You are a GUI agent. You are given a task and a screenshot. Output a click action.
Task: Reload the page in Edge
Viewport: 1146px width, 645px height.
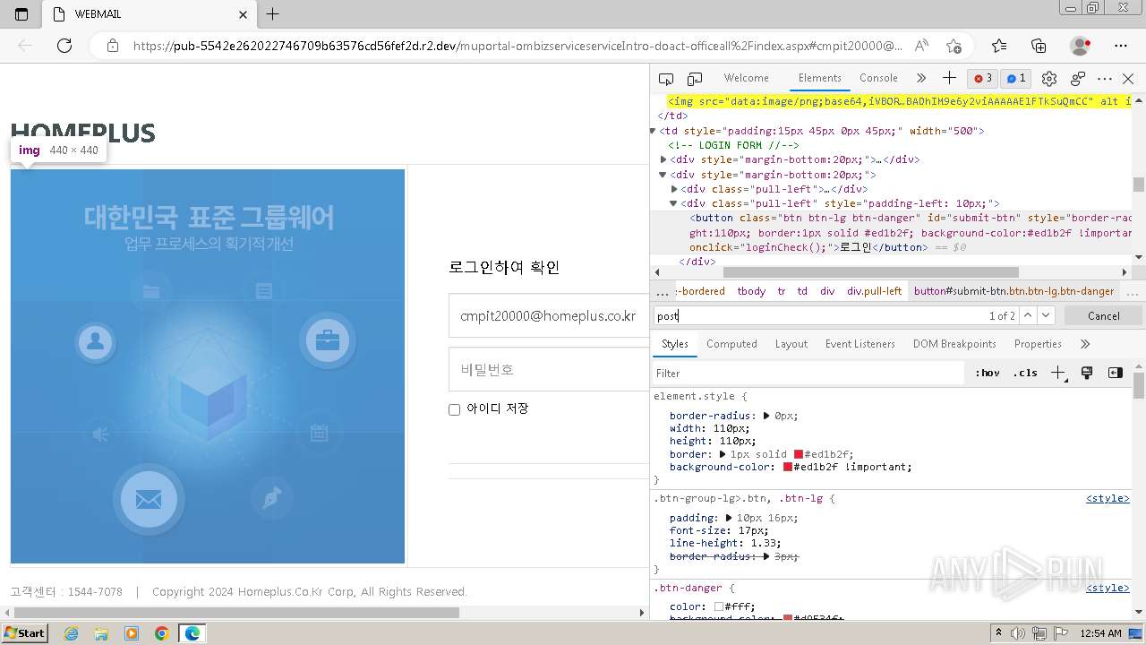(x=64, y=46)
